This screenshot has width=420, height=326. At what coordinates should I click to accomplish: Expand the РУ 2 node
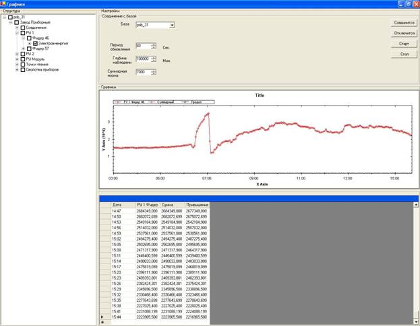(17, 54)
